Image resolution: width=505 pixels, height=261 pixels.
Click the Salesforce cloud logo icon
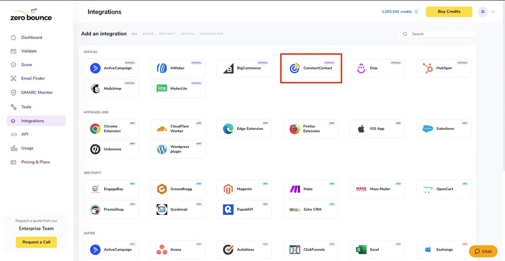click(428, 129)
